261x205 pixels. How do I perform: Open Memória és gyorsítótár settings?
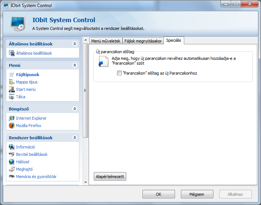(x=36, y=177)
